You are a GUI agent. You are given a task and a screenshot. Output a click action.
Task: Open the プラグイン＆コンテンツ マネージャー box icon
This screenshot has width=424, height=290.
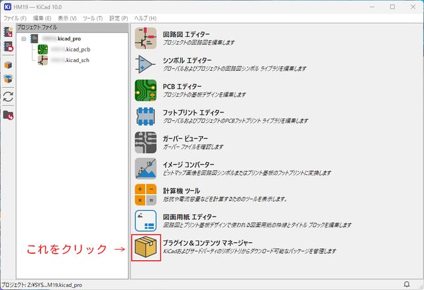146,247
